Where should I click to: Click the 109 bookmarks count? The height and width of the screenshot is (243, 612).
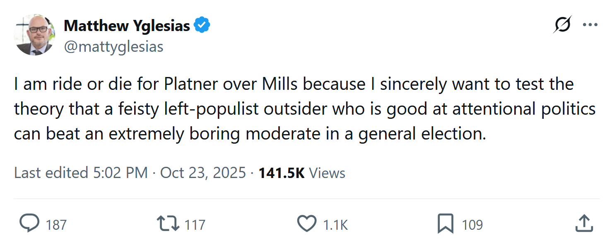pyautogui.click(x=472, y=225)
